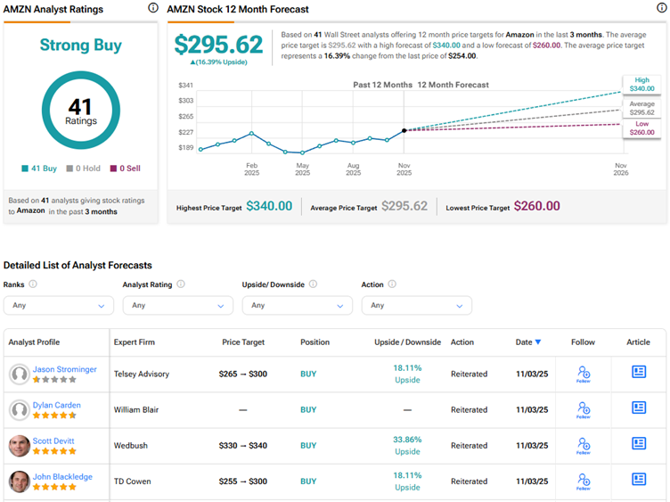This screenshot has height=502, width=670.
Task: Click the November 2025 chart data point
Action: (x=404, y=130)
